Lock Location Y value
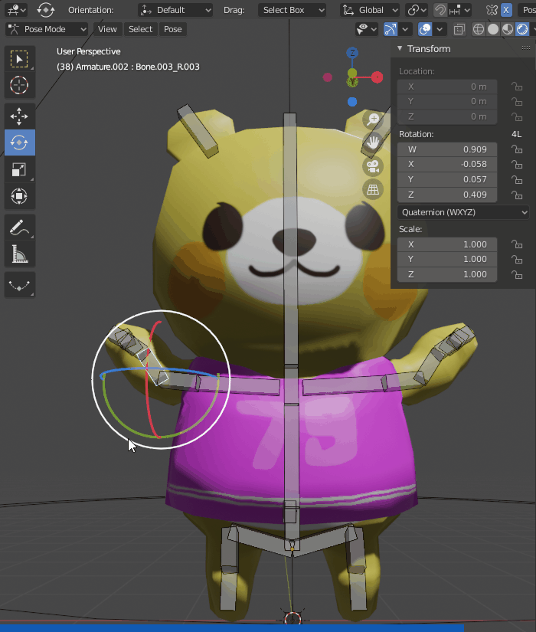Screen dimensions: 536x632 517,101
